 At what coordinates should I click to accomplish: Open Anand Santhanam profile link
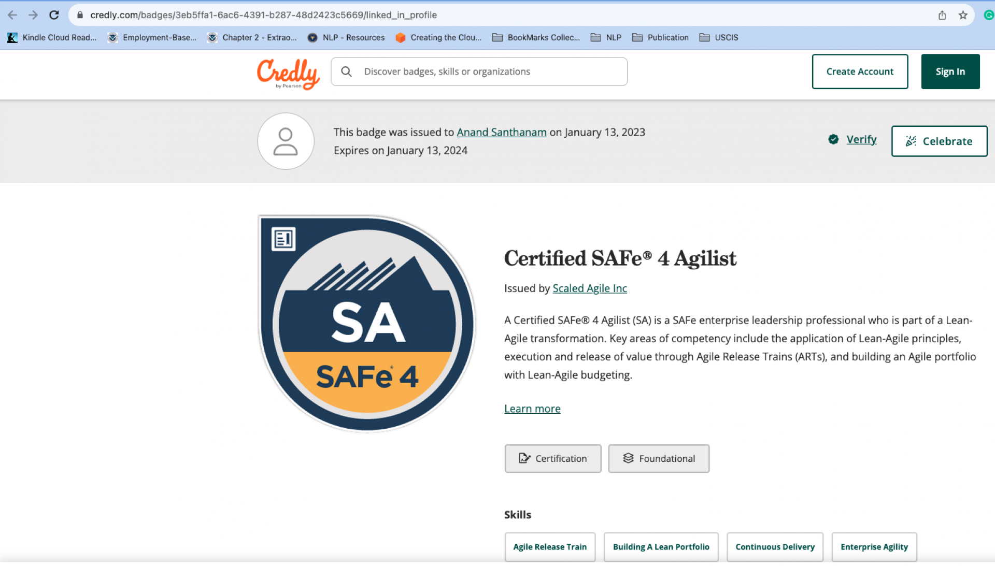pyautogui.click(x=501, y=132)
